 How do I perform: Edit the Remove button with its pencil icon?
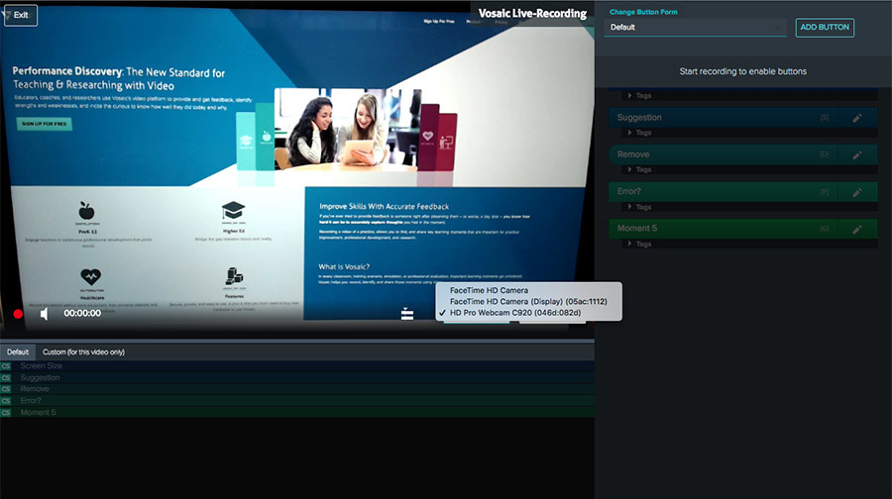coord(857,154)
